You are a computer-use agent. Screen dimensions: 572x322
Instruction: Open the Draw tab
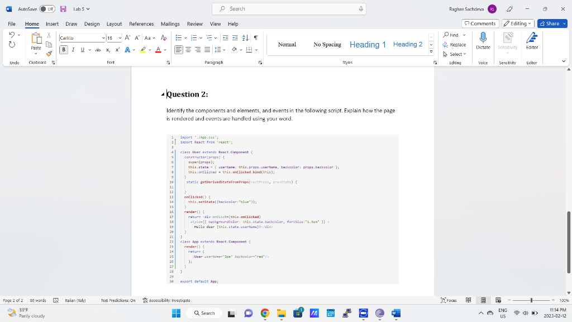pos(71,23)
